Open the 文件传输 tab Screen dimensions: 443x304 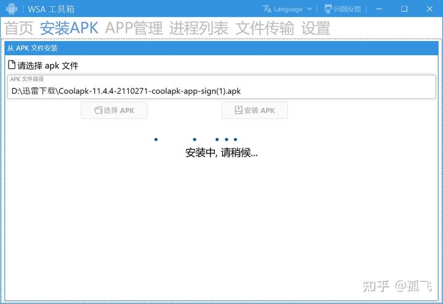265,28
